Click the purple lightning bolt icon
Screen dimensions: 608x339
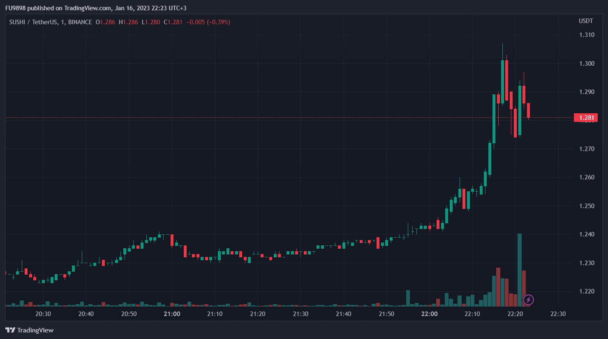528,300
